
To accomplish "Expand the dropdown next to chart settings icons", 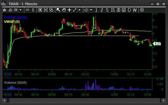I will (x=21, y=10).
